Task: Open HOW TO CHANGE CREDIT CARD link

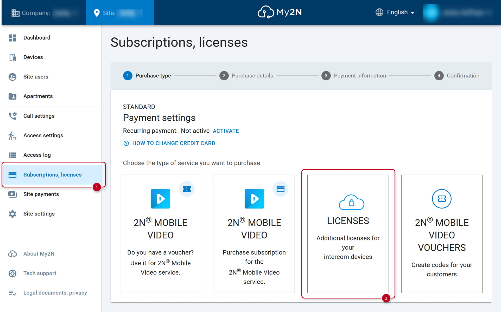Action: (169, 143)
